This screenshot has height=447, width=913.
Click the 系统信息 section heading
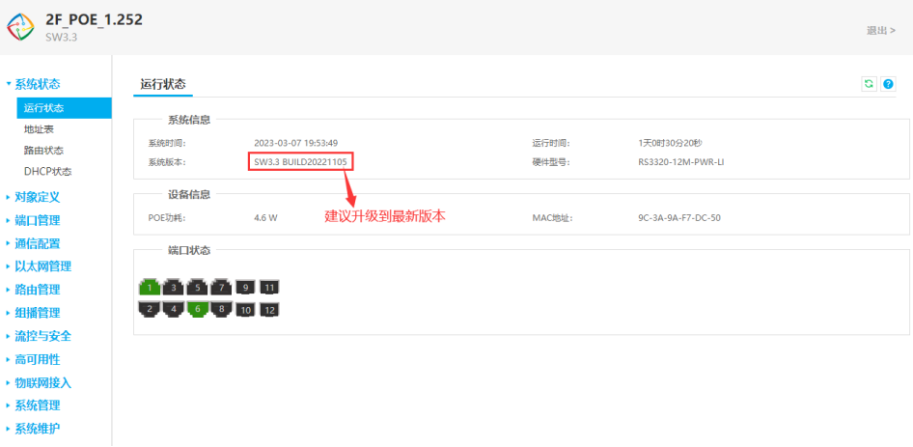pos(189,120)
